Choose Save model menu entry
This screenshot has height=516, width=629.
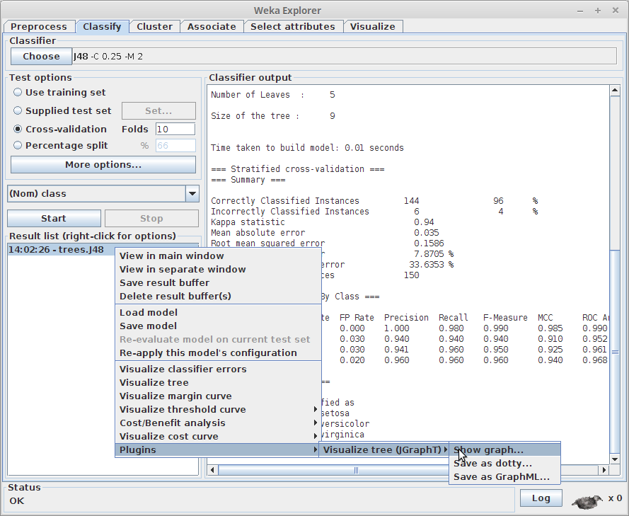pos(218,326)
